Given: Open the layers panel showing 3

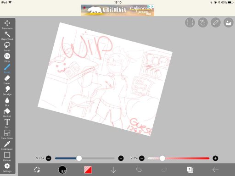Looking at the screenshot, I should (x=190, y=170).
